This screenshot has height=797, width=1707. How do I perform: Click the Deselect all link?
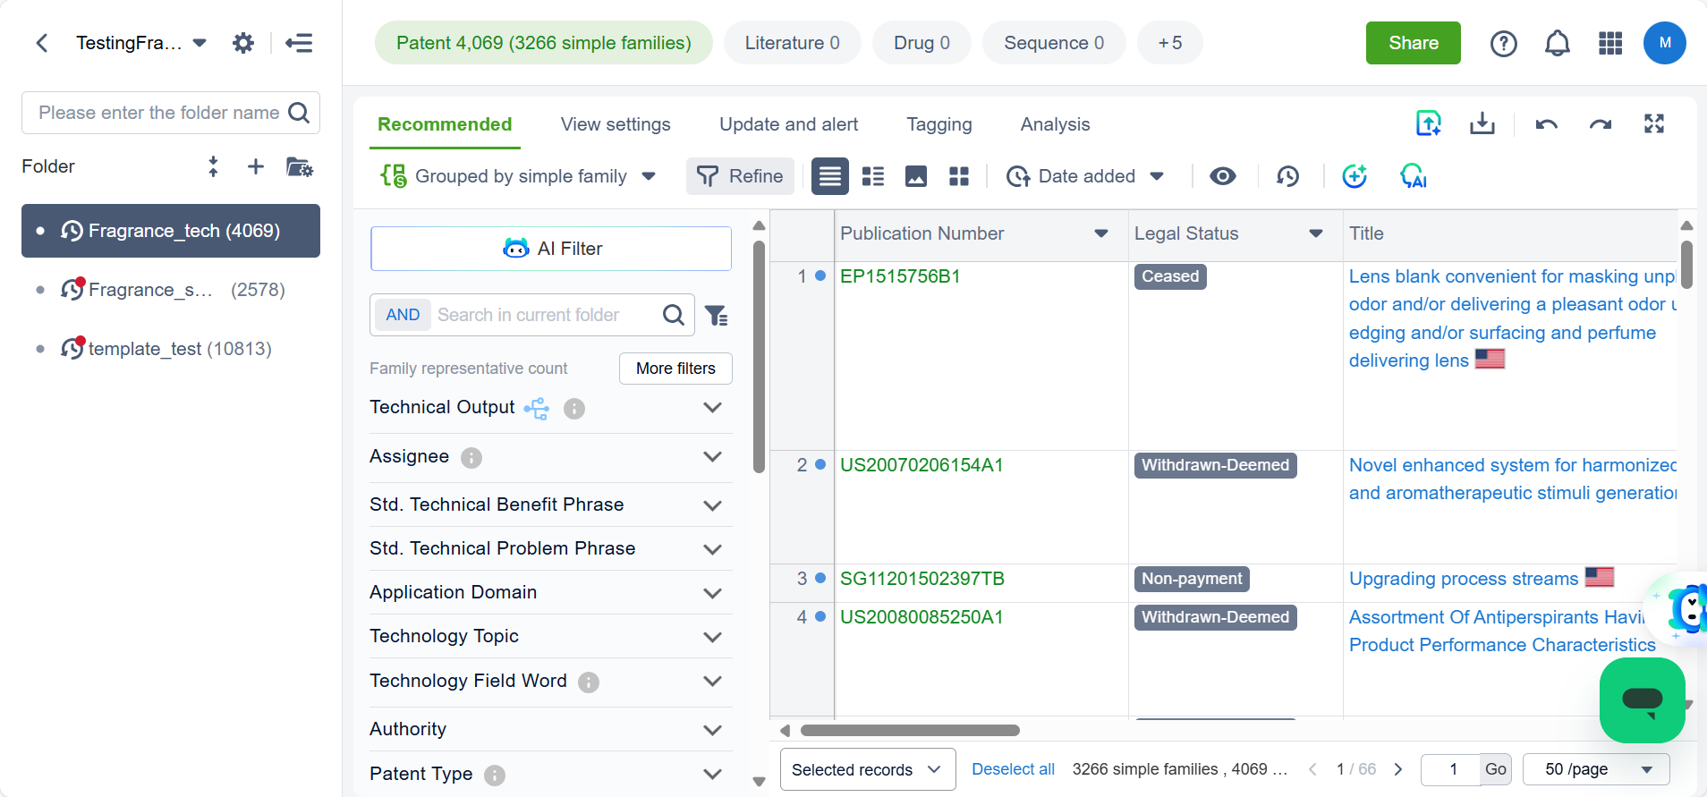pyautogui.click(x=1013, y=769)
